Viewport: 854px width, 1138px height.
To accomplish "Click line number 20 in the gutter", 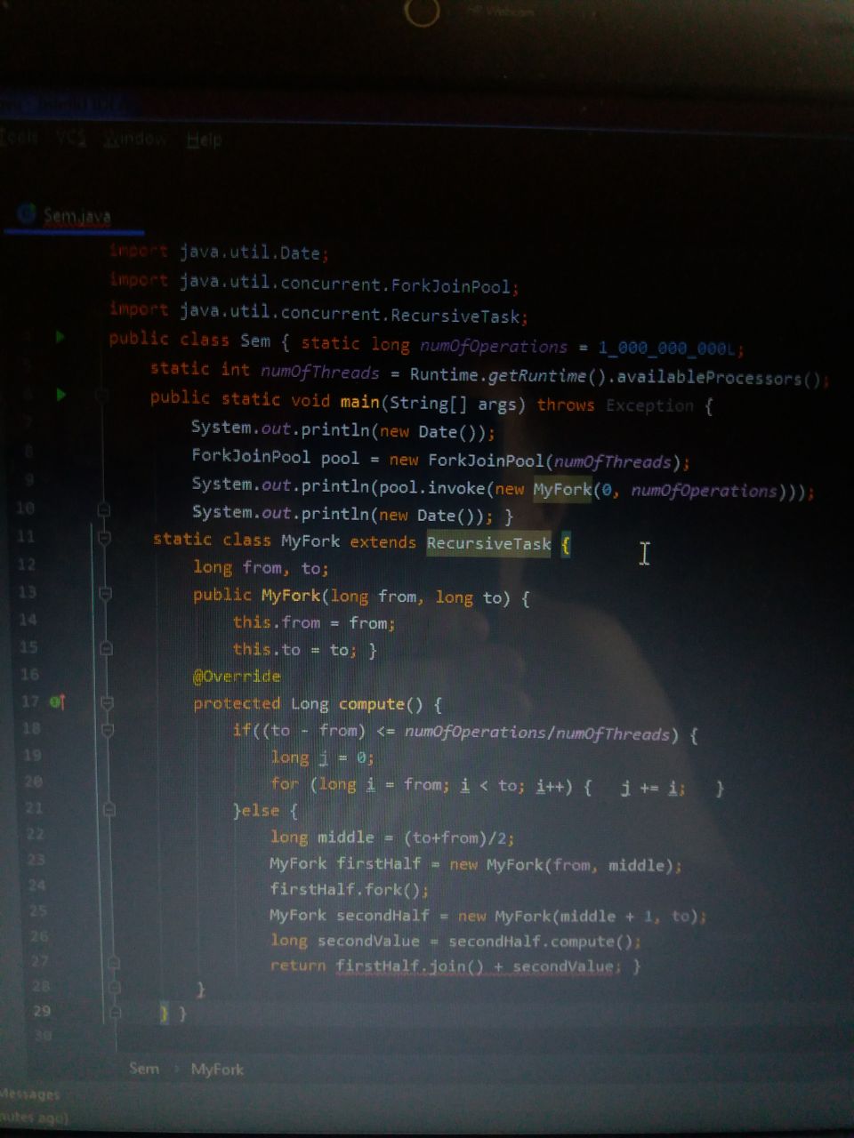I will pos(33,781).
